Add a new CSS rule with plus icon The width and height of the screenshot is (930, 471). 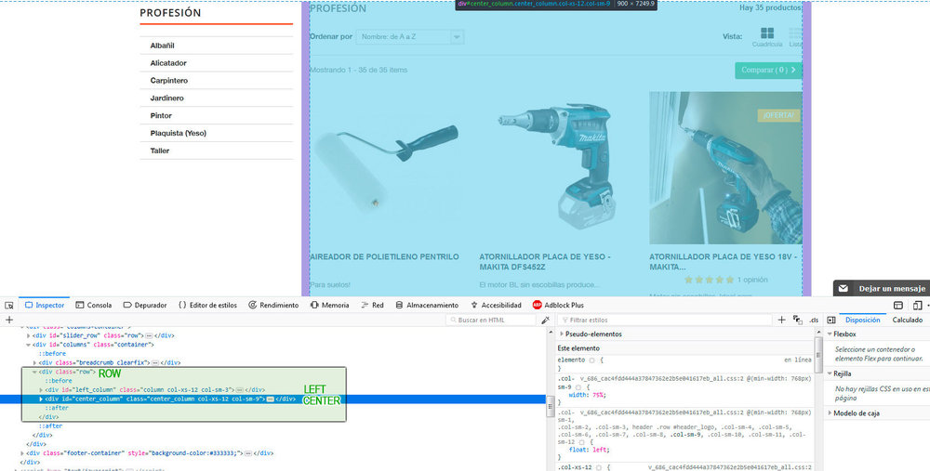pos(781,320)
